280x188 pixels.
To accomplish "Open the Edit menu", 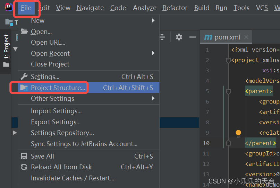I will pyautogui.click(x=44, y=8).
